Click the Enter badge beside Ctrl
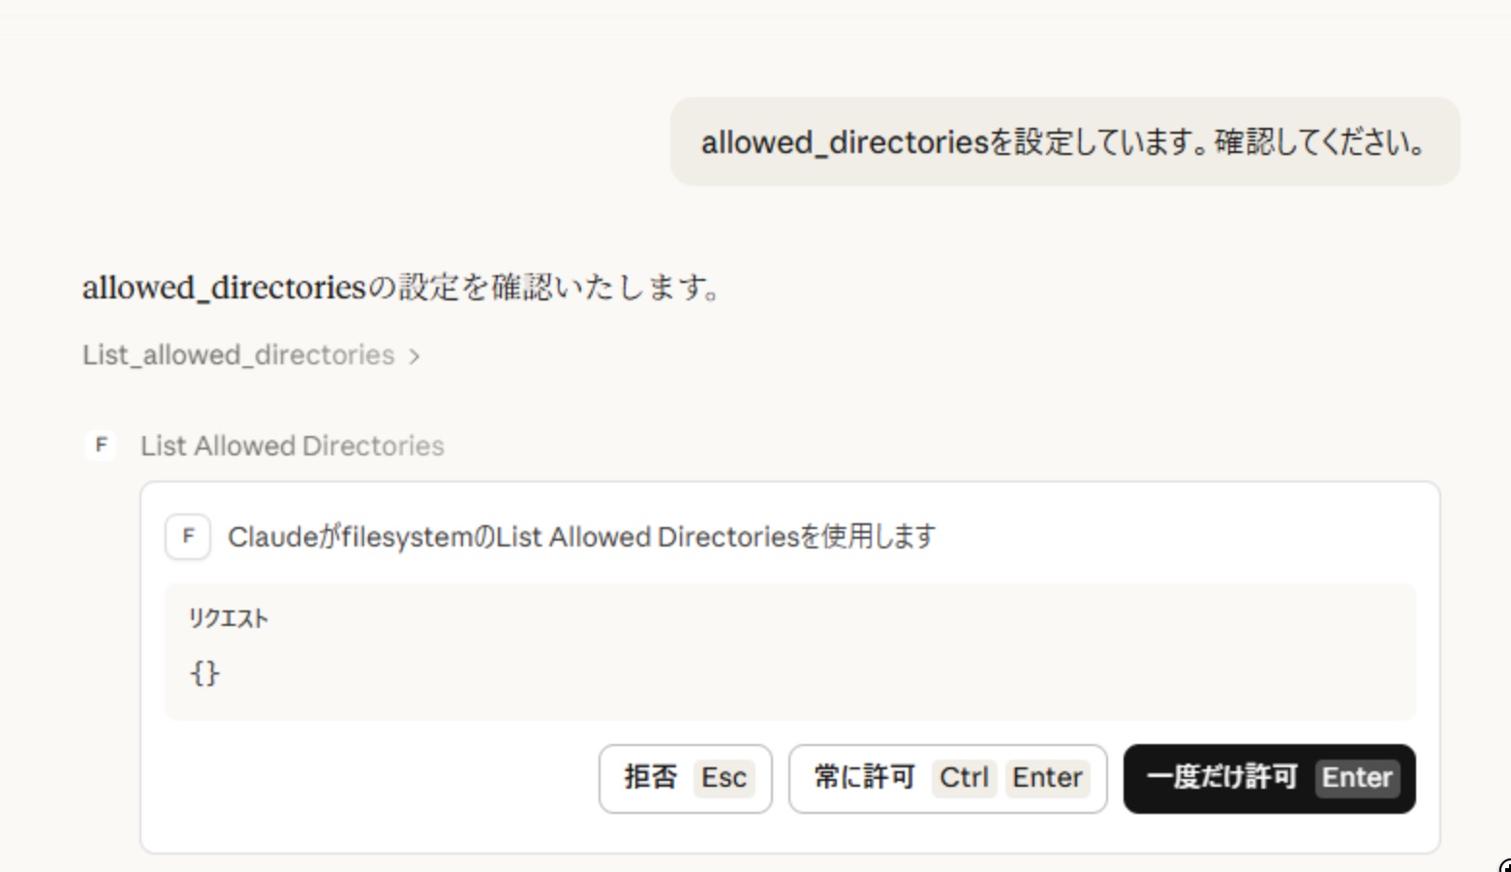 (x=1047, y=778)
